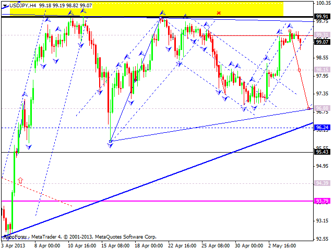The image size is (334, 250).
Task: Select the blue fractal arrow at the 15 Apr low
Action: (x=110, y=145)
